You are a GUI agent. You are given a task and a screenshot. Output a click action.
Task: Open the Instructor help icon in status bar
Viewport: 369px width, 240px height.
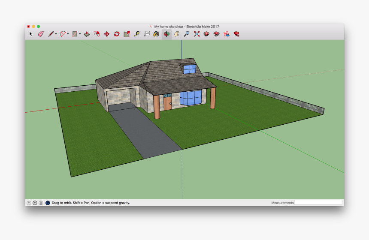pyautogui.click(x=48, y=203)
